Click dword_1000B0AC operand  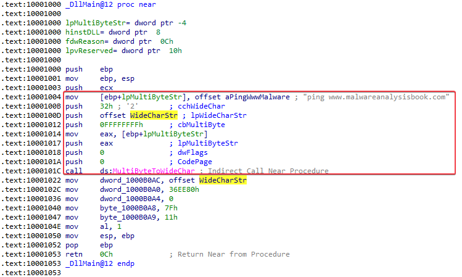pos(130,180)
